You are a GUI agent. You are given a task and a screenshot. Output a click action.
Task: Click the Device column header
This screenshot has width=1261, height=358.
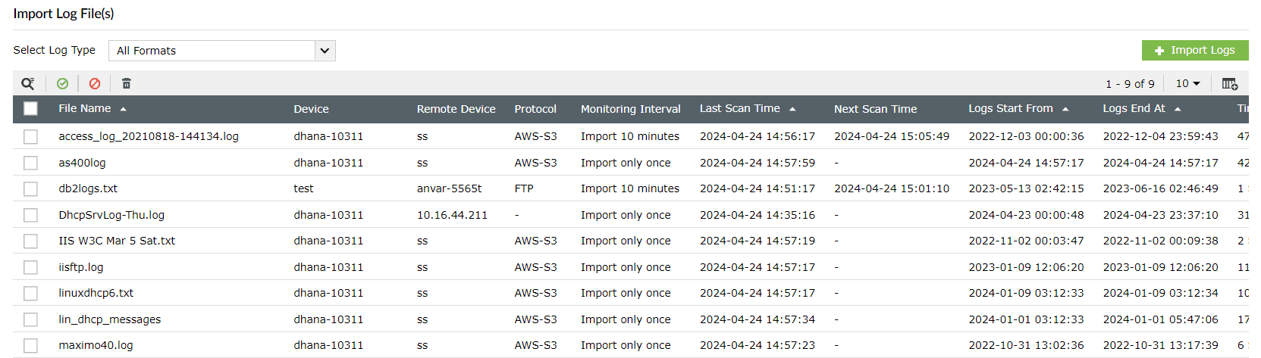point(311,109)
